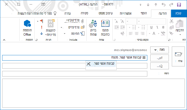Toggle Bold formatting
This screenshot has height=110, width=187.
point(163,27)
